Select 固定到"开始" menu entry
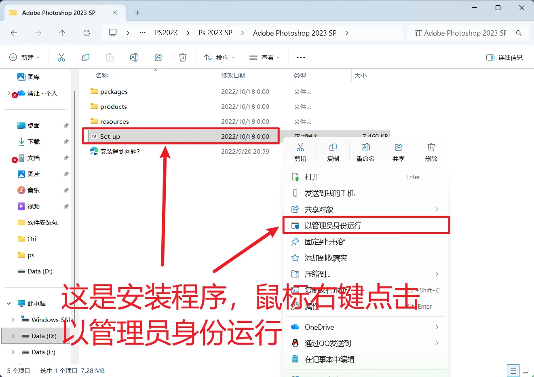The height and width of the screenshot is (377, 534). pyautogui.click(x=366, y=242)
